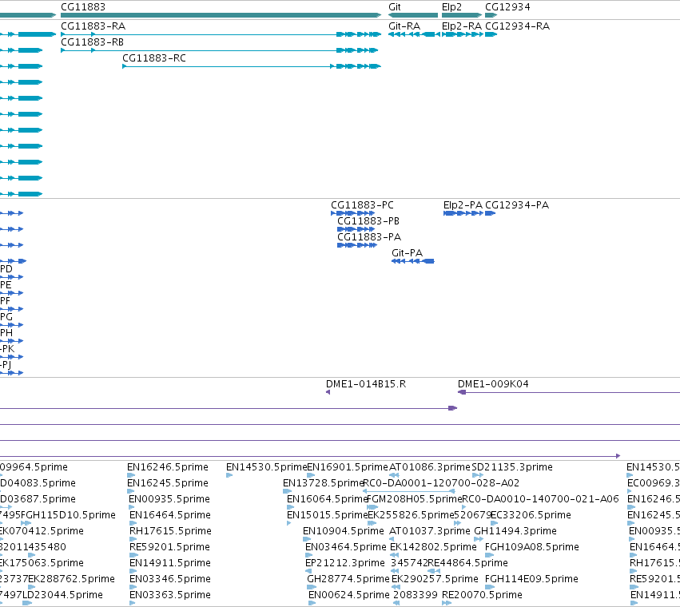Viewport: 680px width, 607px height.
Task: Click the RH17615.5prime EST label in the middle
Action: click(170, 531)
